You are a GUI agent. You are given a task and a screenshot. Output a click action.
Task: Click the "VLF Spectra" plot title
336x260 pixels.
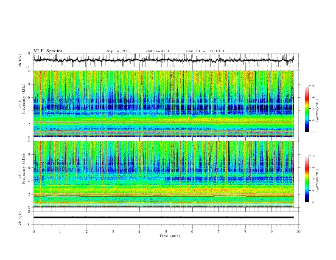tap(48, 51)
